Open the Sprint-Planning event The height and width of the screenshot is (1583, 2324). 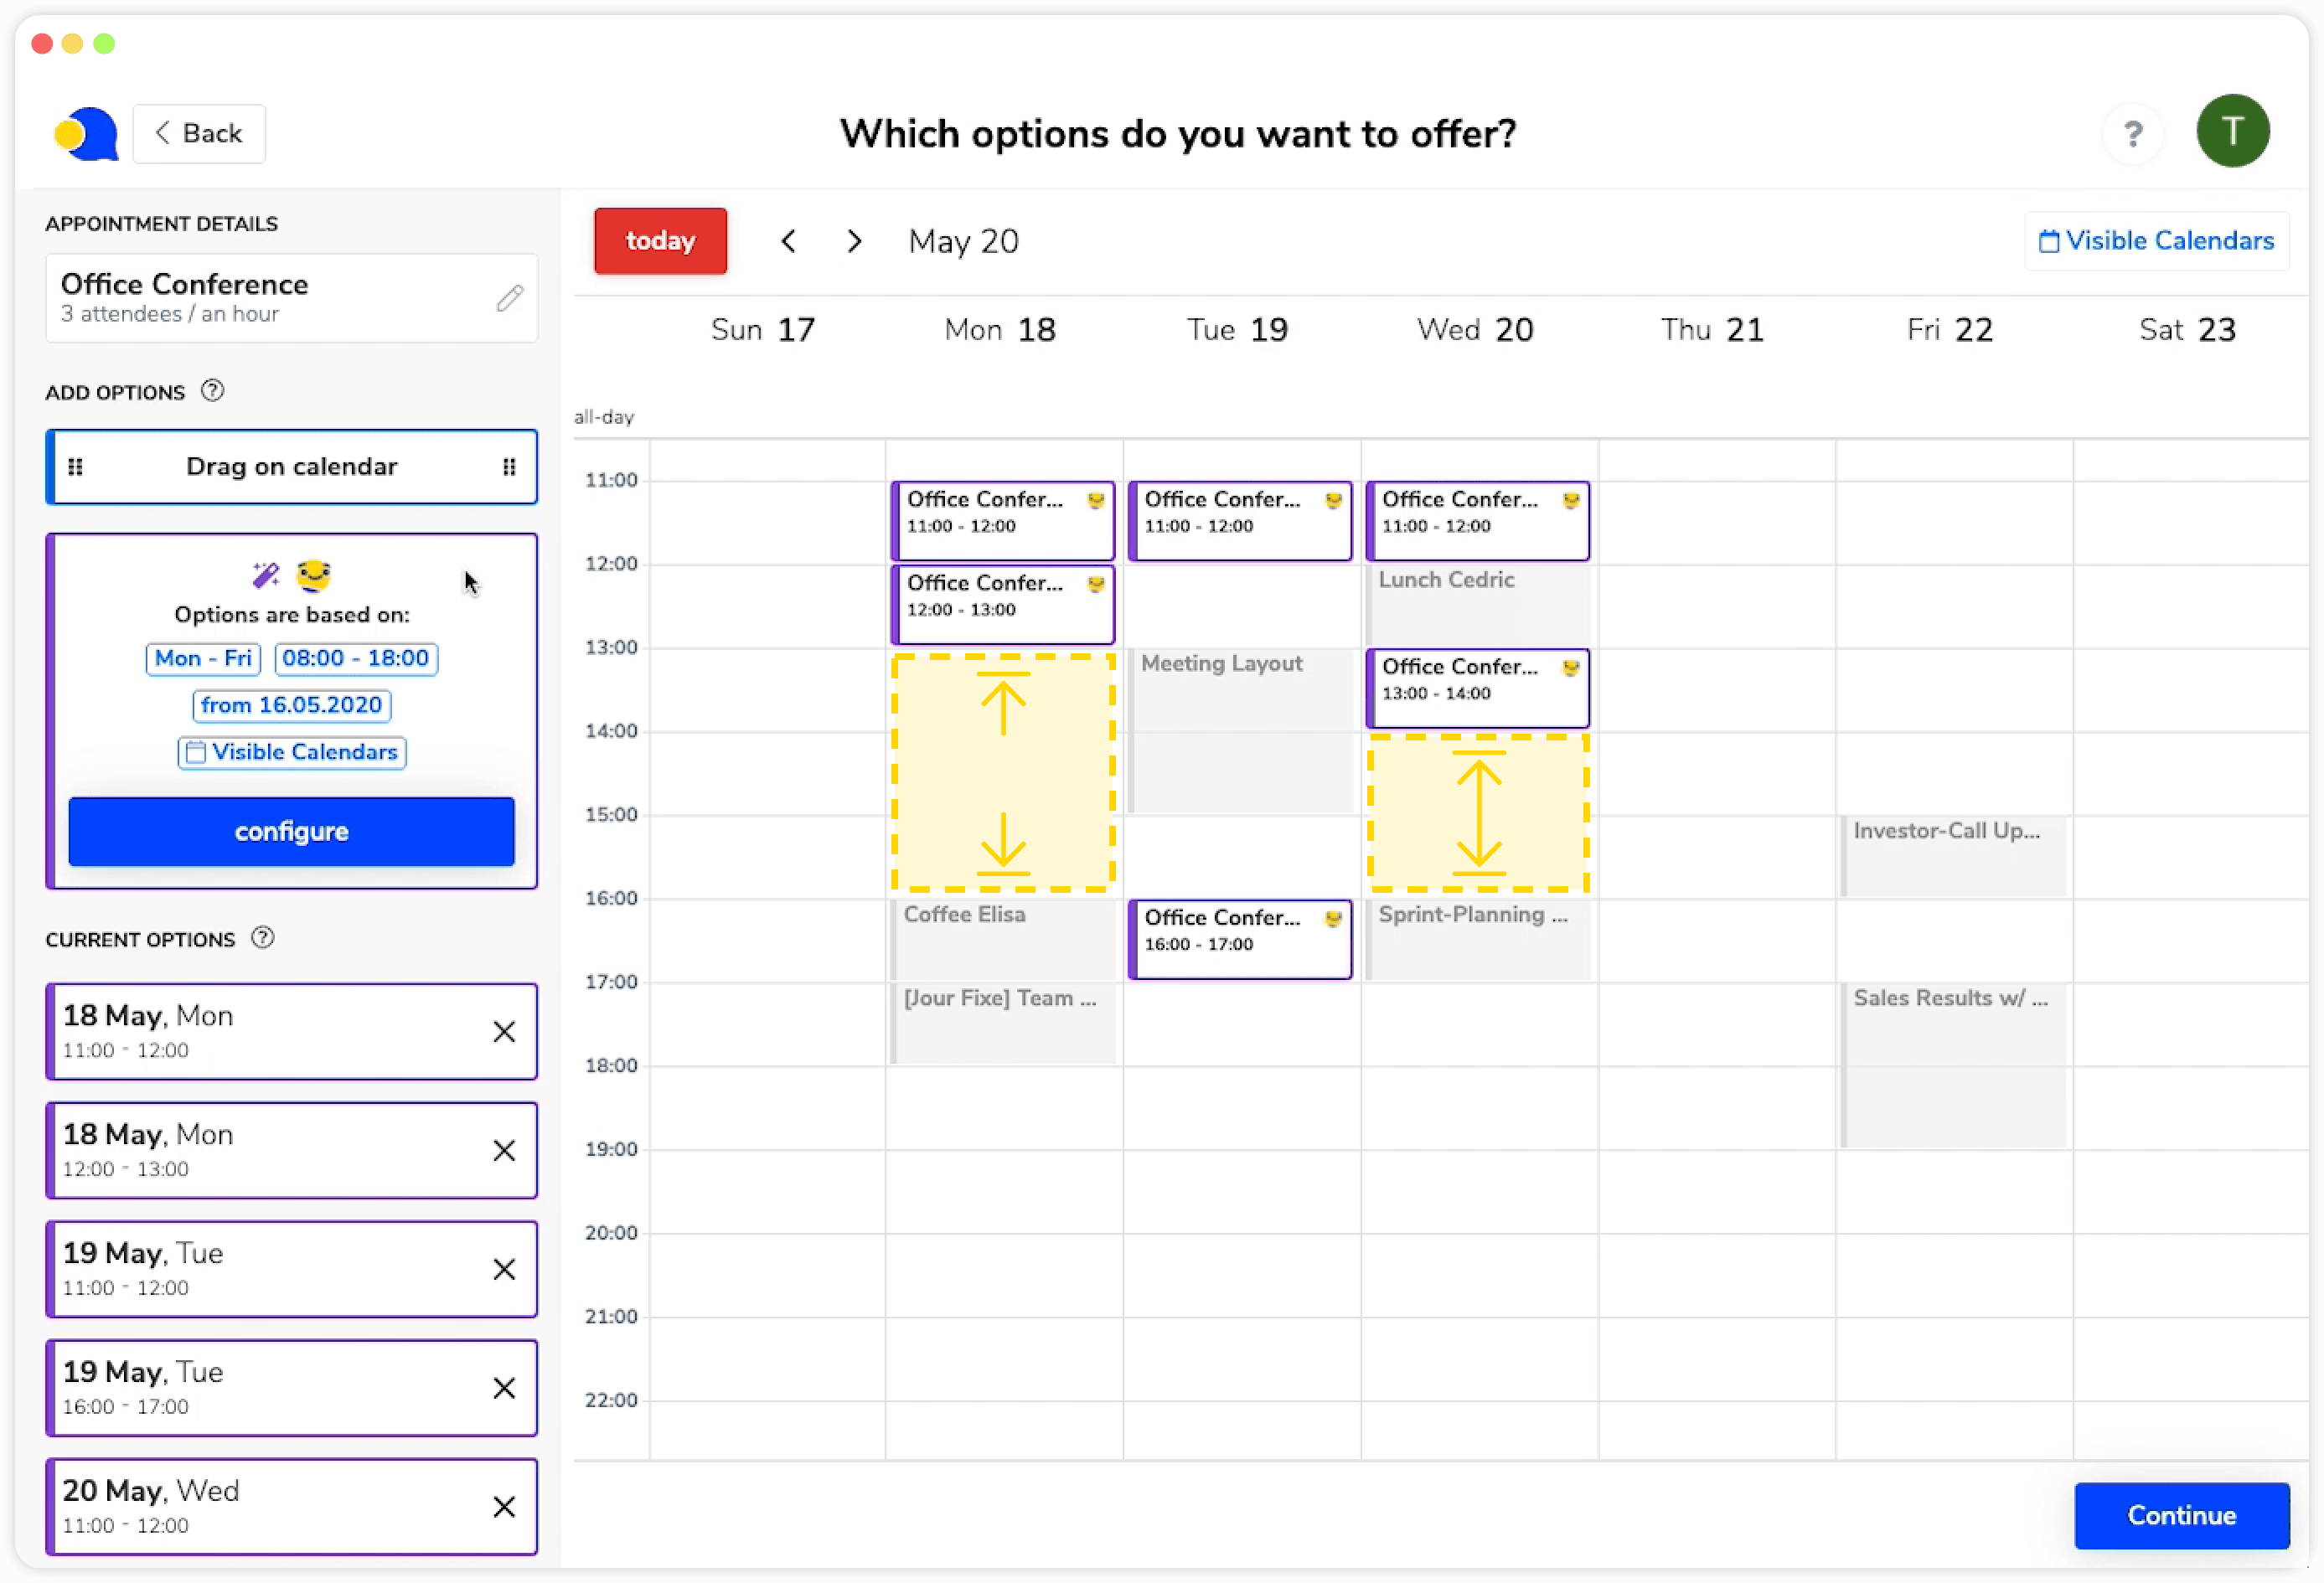(1477, 940)
